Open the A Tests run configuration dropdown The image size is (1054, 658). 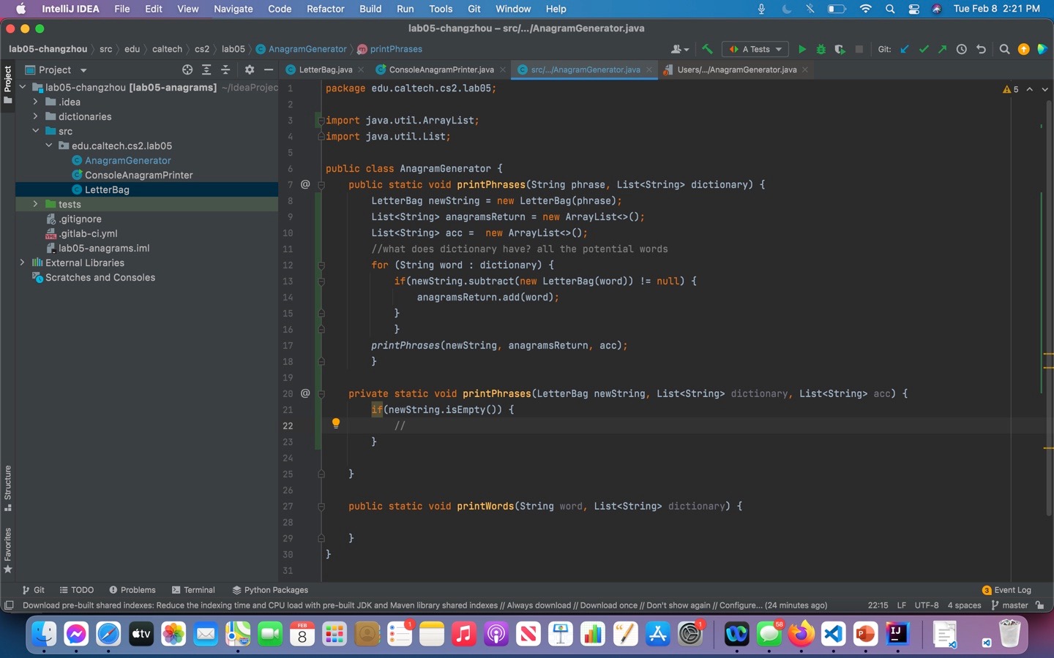pos(755,49)
